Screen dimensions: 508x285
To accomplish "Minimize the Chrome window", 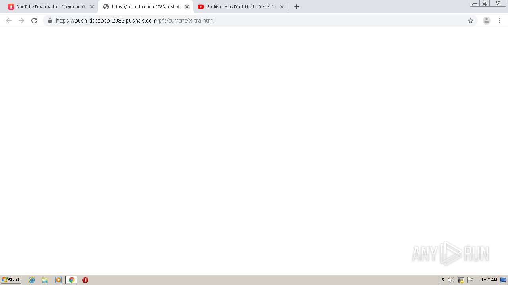I will tap(475, 4).
